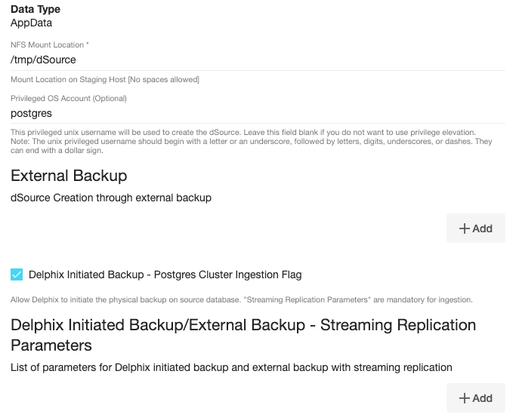Click the /tmp/dSource path text
516x417 pixels.
[x=43, y=59]
